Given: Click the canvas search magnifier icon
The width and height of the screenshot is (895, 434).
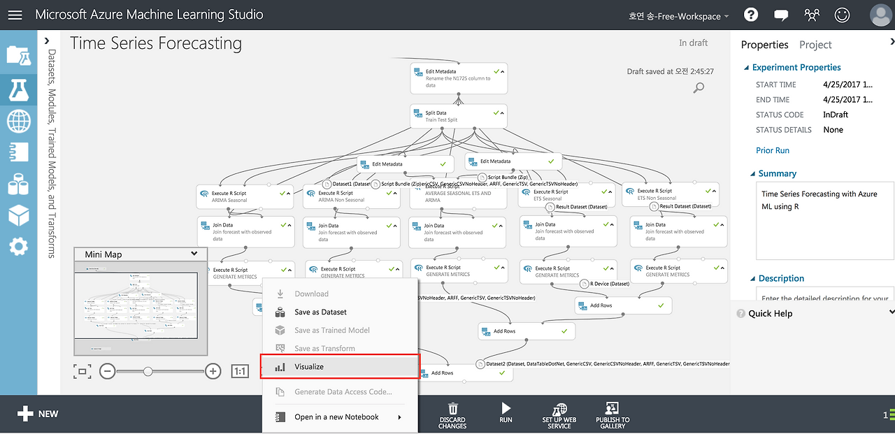Looking at the screenshot, I should pyautogui.click(x=698, y=88).
